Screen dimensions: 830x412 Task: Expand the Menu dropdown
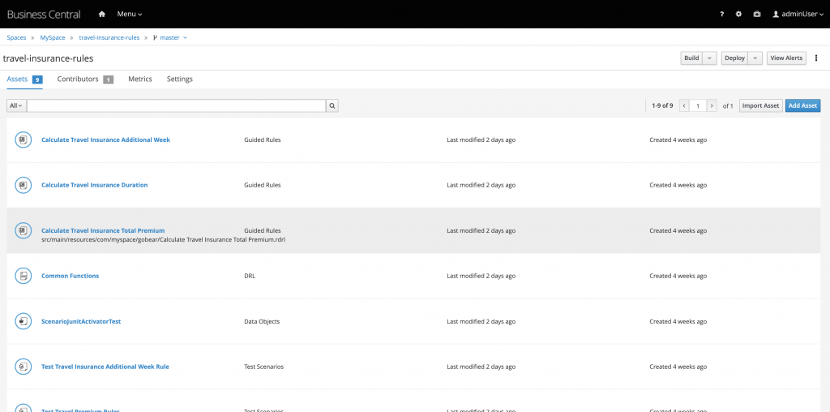click(x=129, y=14)
